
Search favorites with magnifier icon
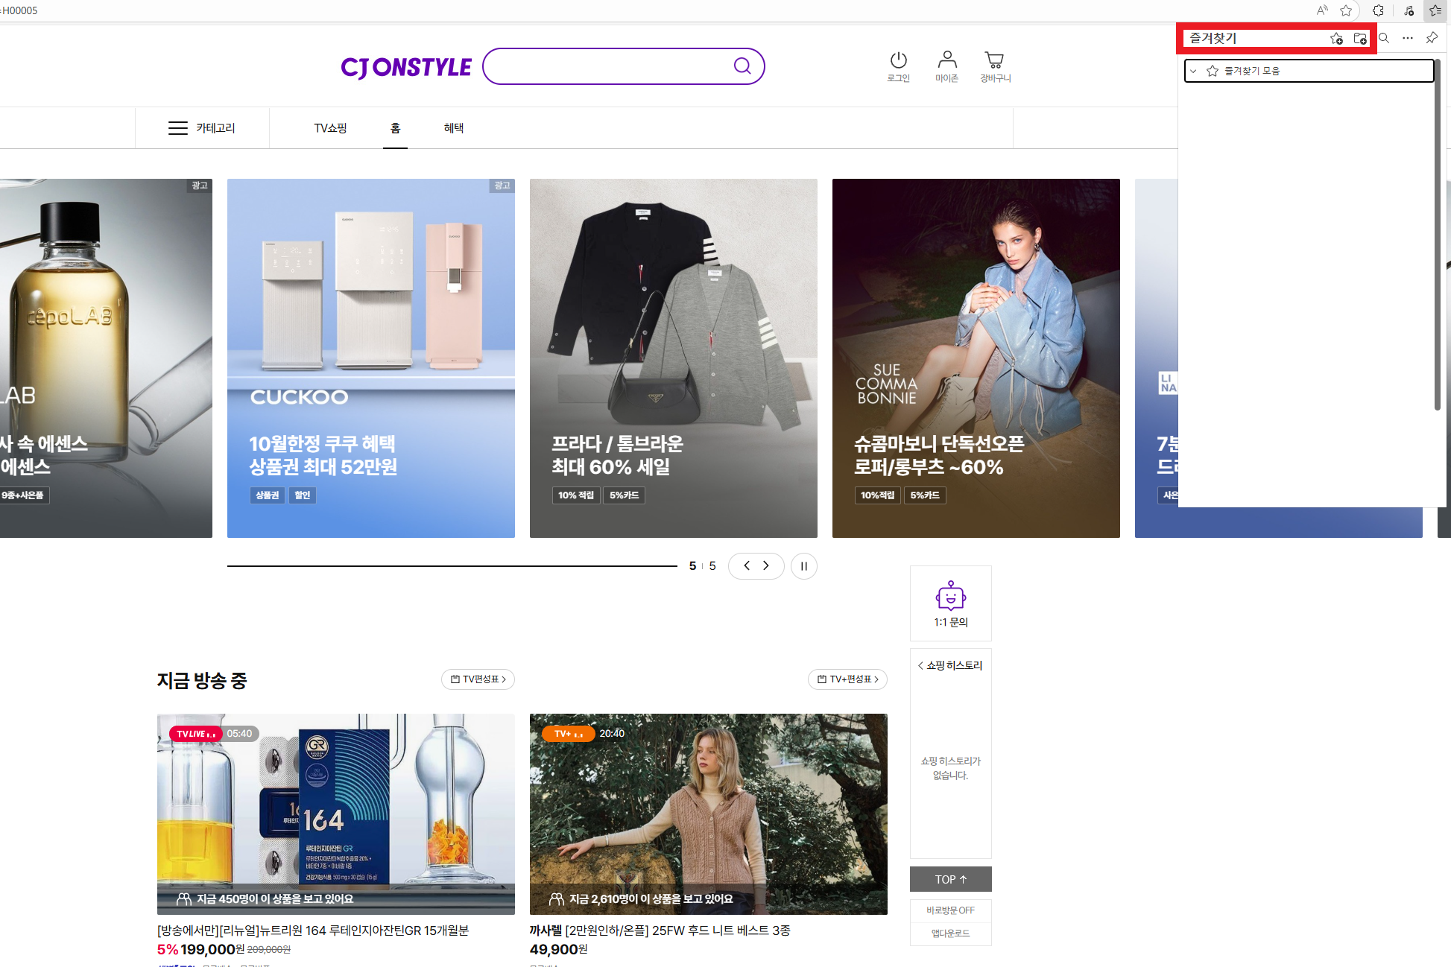[1384, 38]
